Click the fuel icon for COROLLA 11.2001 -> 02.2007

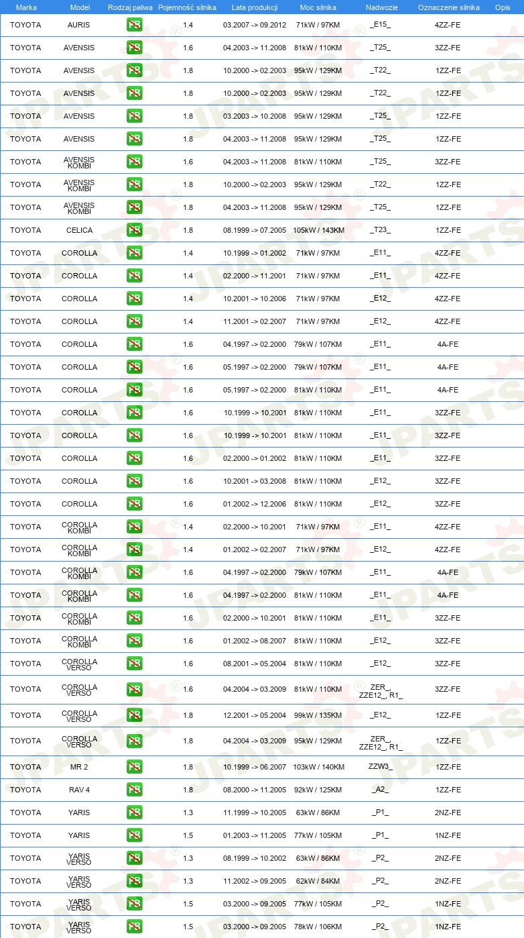(x=134, y=321)
